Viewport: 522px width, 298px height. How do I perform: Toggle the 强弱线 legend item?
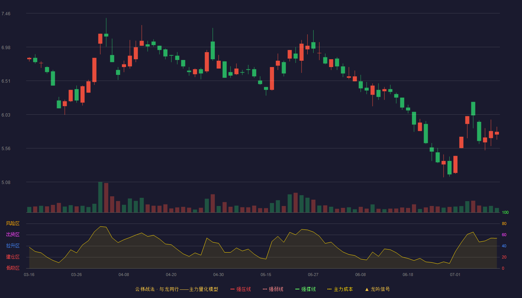[273, 289]
